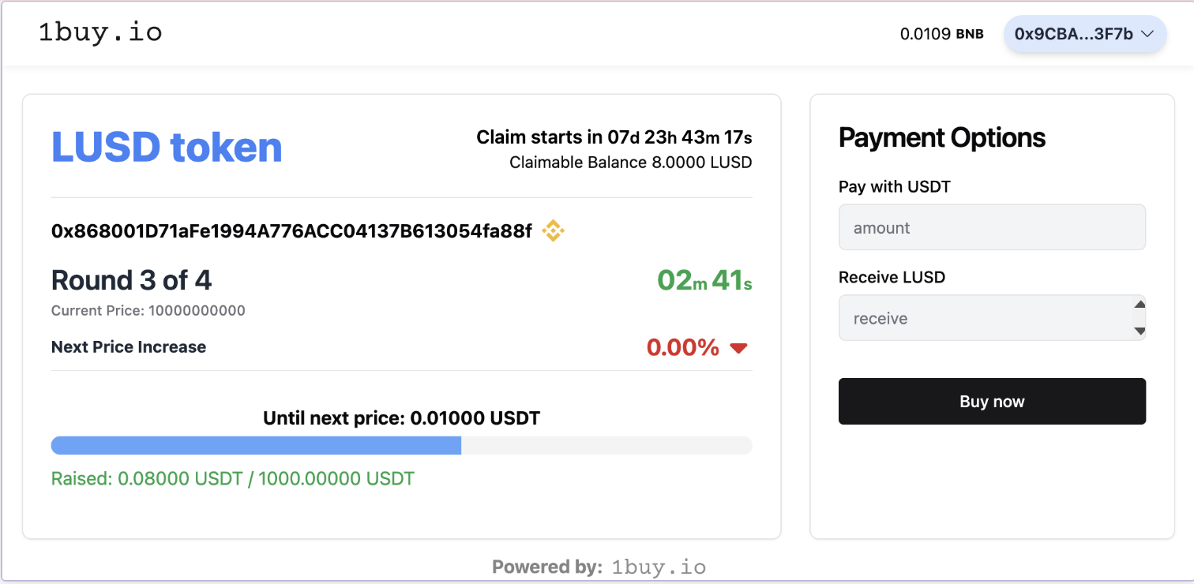This screenshot has height=584, width=1194.
Task: Focus the Pay with USDT amount field
Action: coord(992,227)
